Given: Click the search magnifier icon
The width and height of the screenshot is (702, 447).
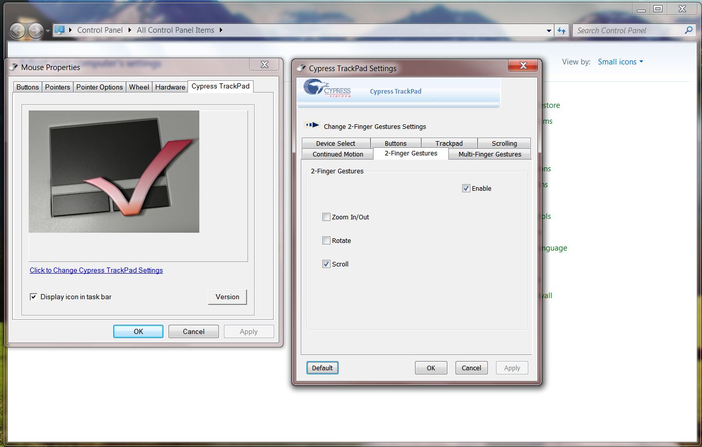Looking at the screenshot, I should pos(689,30).
